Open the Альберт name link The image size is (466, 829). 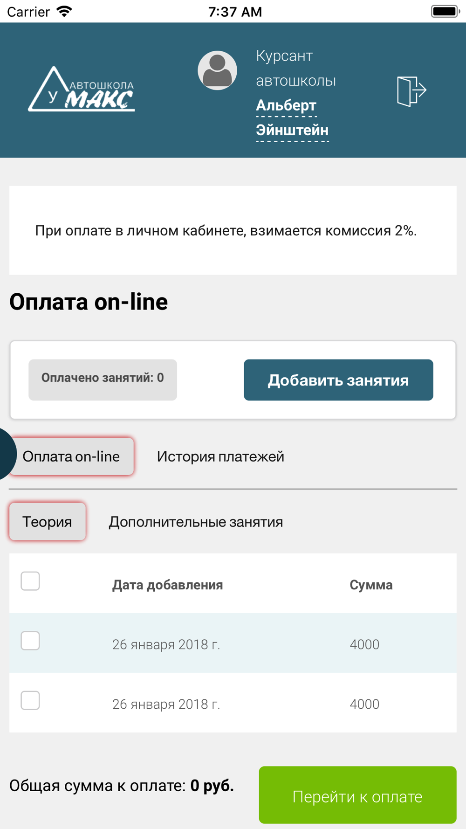click(286, 106)
